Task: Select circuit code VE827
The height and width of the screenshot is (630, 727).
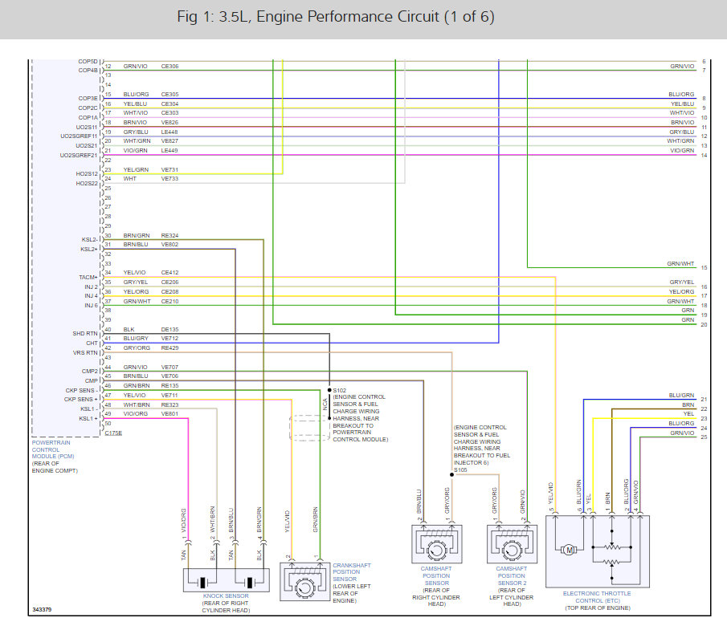Action: click(169, 140)
